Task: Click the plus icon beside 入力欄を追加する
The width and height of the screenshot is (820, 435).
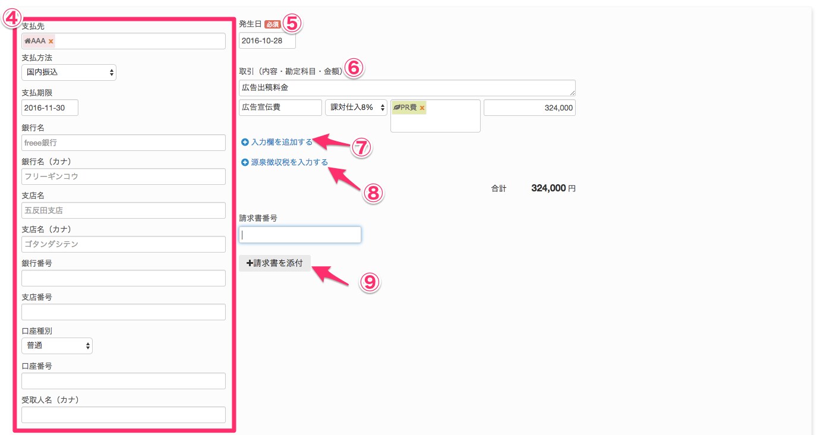Action: click(x=245, y=143)
